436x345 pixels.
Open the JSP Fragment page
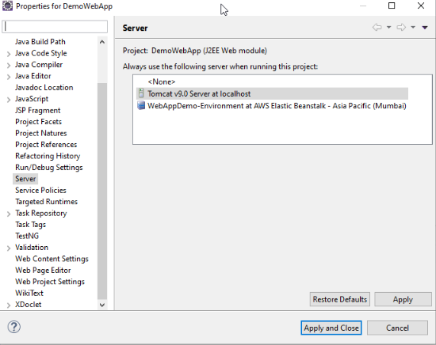[37, 110]
